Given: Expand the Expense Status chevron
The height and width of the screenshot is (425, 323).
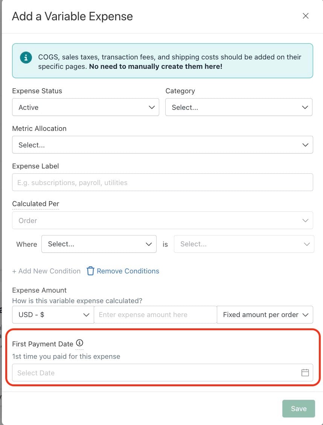Looking at the screenshot, I should click(x=152, y=107).
